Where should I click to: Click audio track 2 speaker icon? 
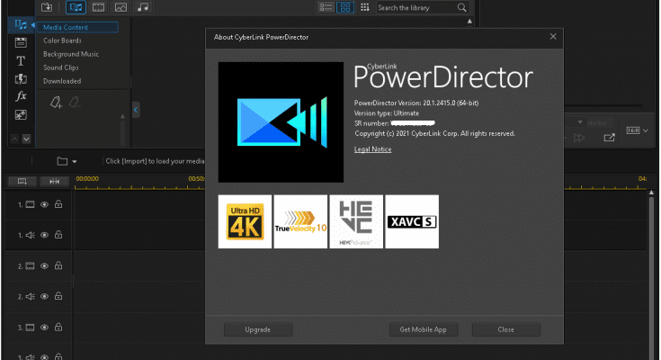coord(30,297)
